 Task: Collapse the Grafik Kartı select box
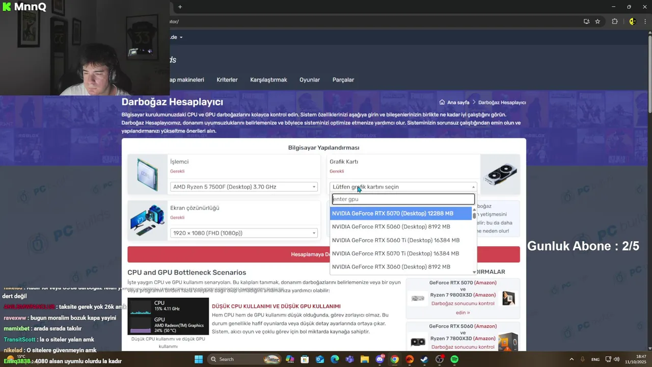click(x=403, y=187)
